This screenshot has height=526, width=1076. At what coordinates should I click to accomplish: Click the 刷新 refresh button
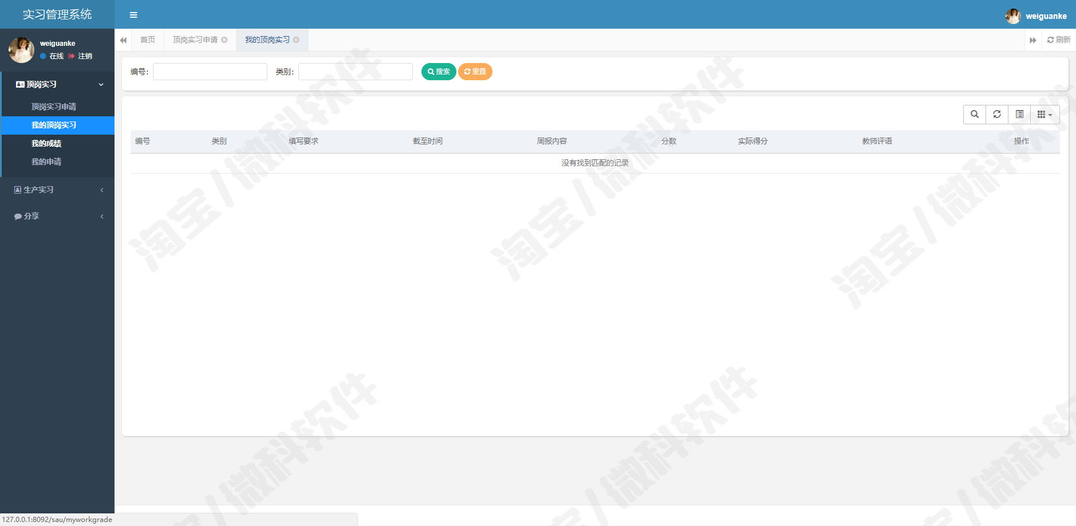click(1059, 40)
